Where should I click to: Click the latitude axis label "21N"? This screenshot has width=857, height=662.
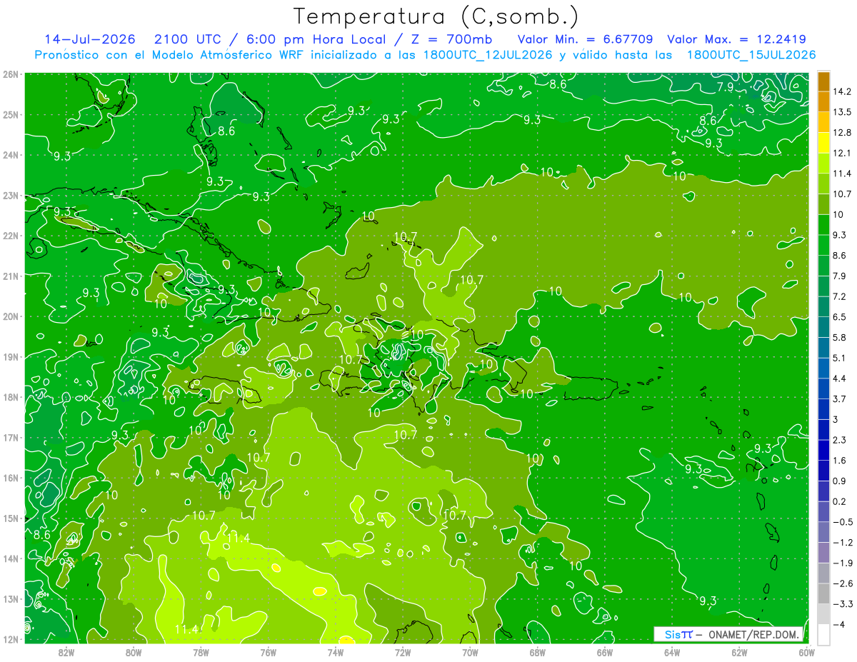click(x=11, y=276)
